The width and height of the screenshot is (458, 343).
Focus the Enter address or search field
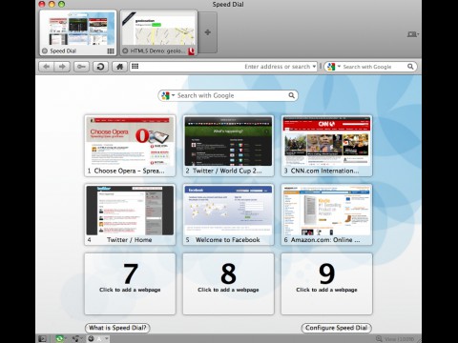tap(223, 67)
